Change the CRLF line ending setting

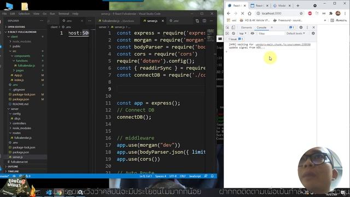(183, 176)
